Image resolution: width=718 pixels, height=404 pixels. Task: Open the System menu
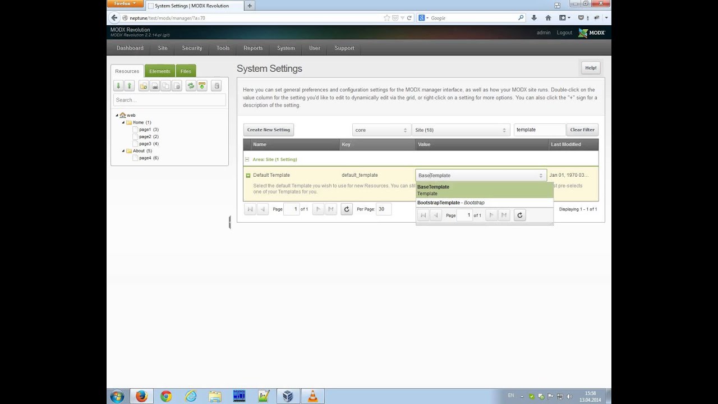pos(286,48)
